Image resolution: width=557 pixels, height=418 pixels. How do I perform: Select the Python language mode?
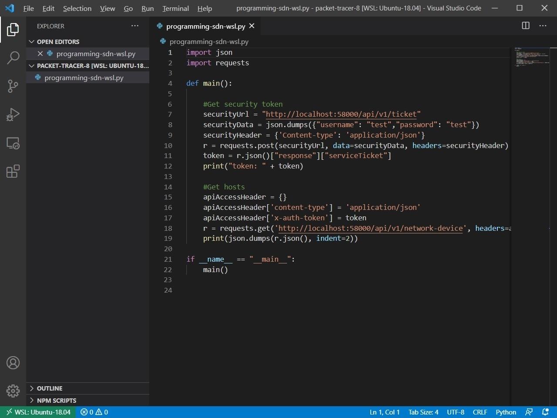pos(506,412)
